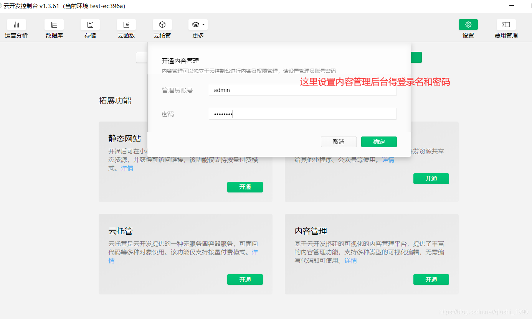Focus the 密码 password input field
Image resolution: width=532 pixels, height=319 pixels.
click(302, 114)
